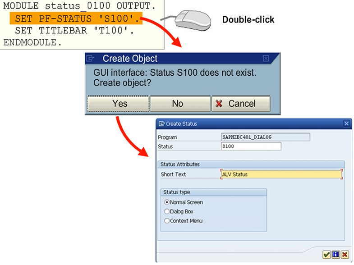
Task: Click the Create Status title bar icon
Action: (161, 123)
